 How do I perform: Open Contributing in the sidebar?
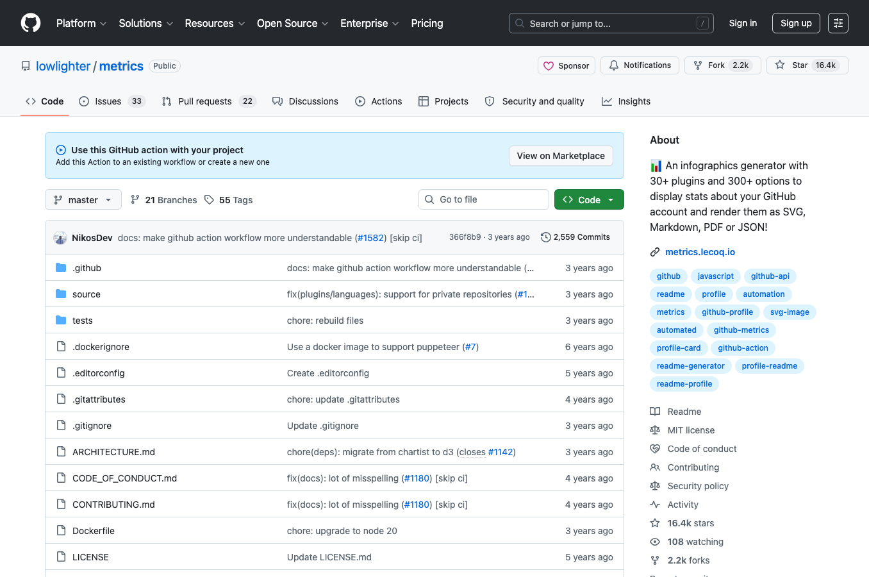(684, 467)
